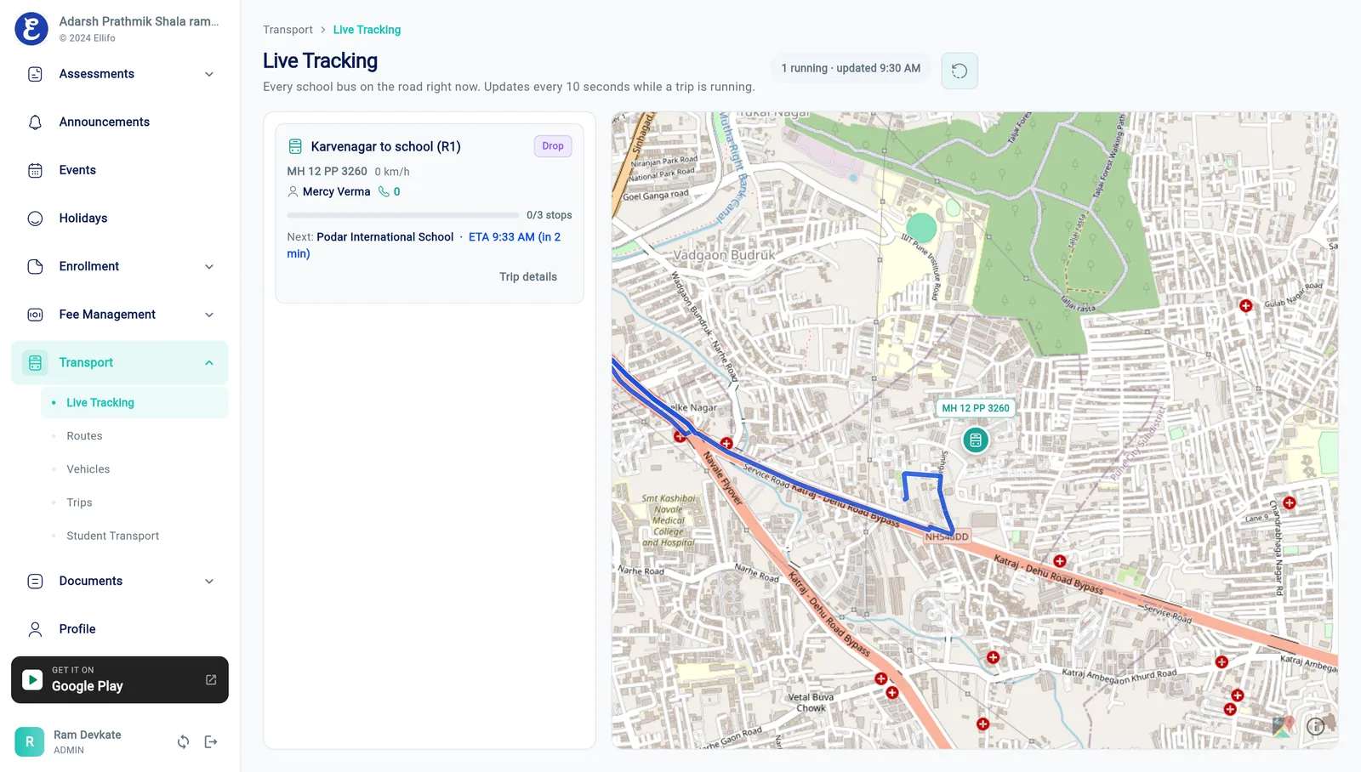Click the Get it on Google Play button

coord(120,679)
